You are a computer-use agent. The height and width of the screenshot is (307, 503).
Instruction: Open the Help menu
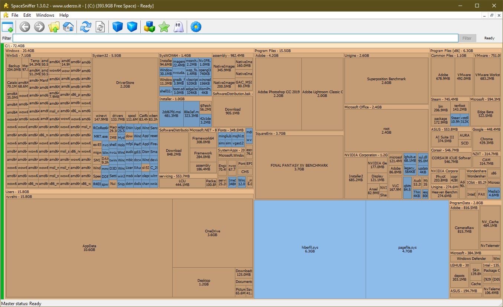(64, 15)
